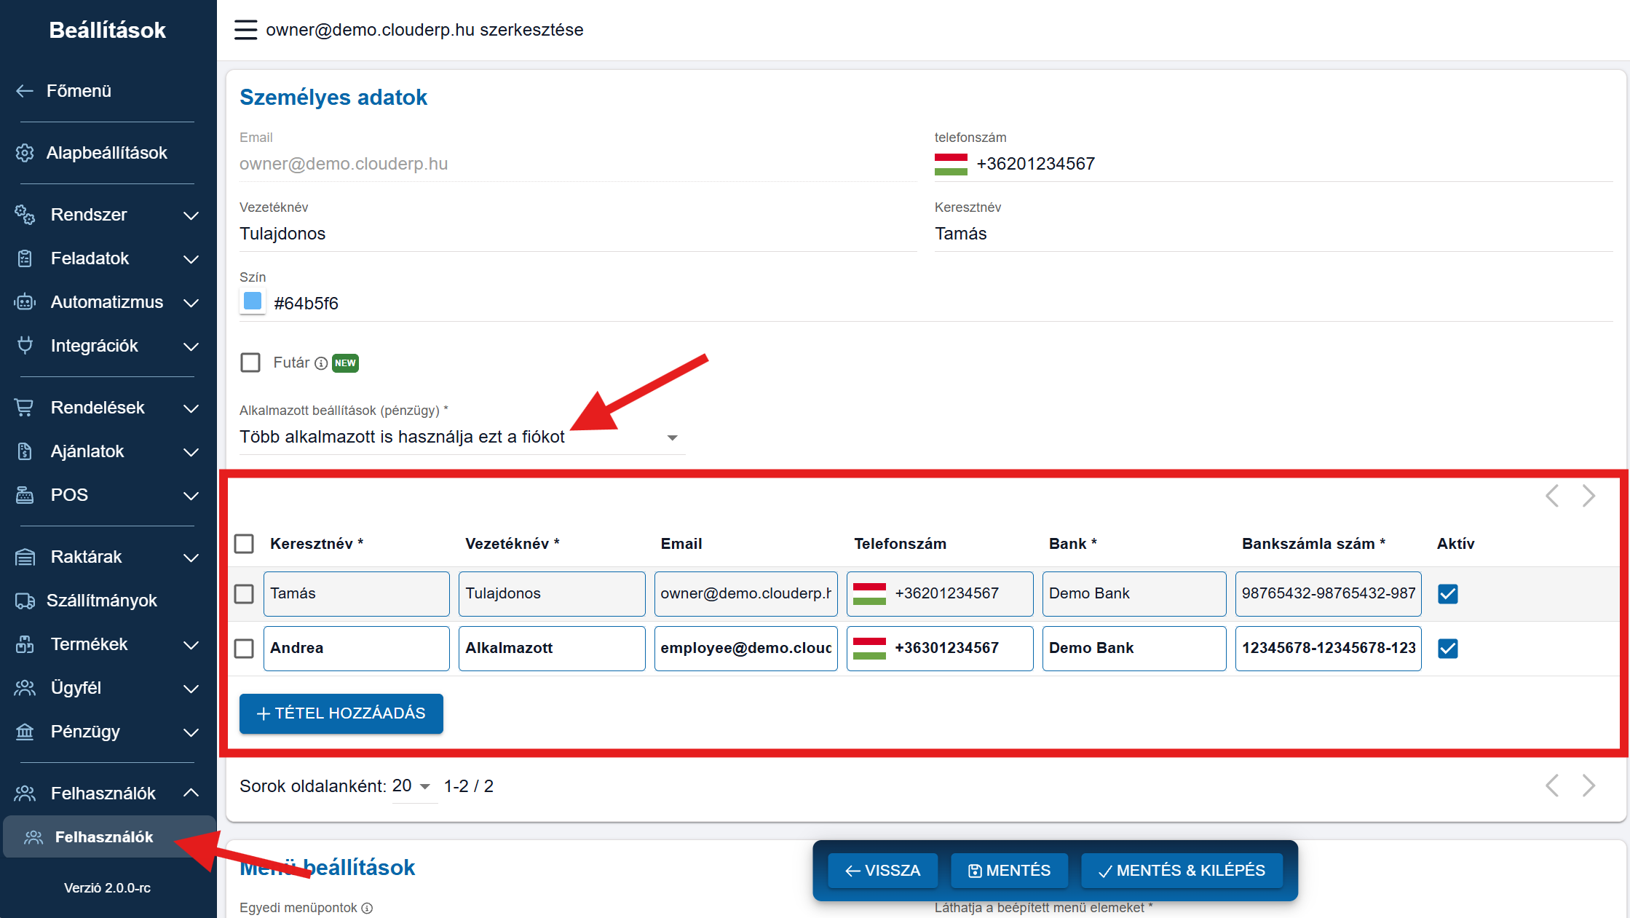
Task: Click the Tétel hozzáadás button
Action: 341,713
